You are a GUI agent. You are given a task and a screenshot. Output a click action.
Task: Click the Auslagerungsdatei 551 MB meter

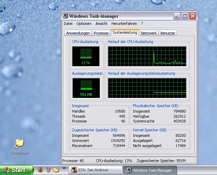tap(86, 88)
